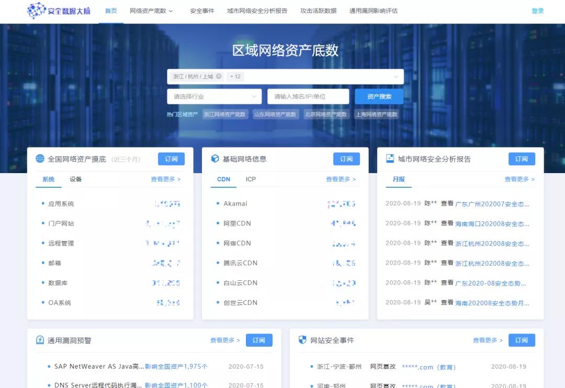
Task: Click the globe icon beside 全国网络资产摸底
Action: click(x=40, y=159)
